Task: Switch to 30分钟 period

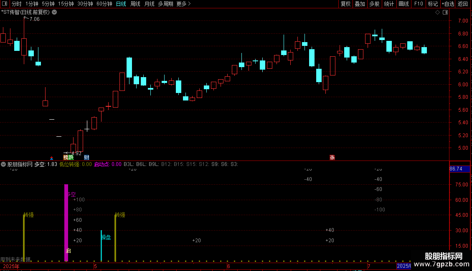Action: [x=85, y=4]
